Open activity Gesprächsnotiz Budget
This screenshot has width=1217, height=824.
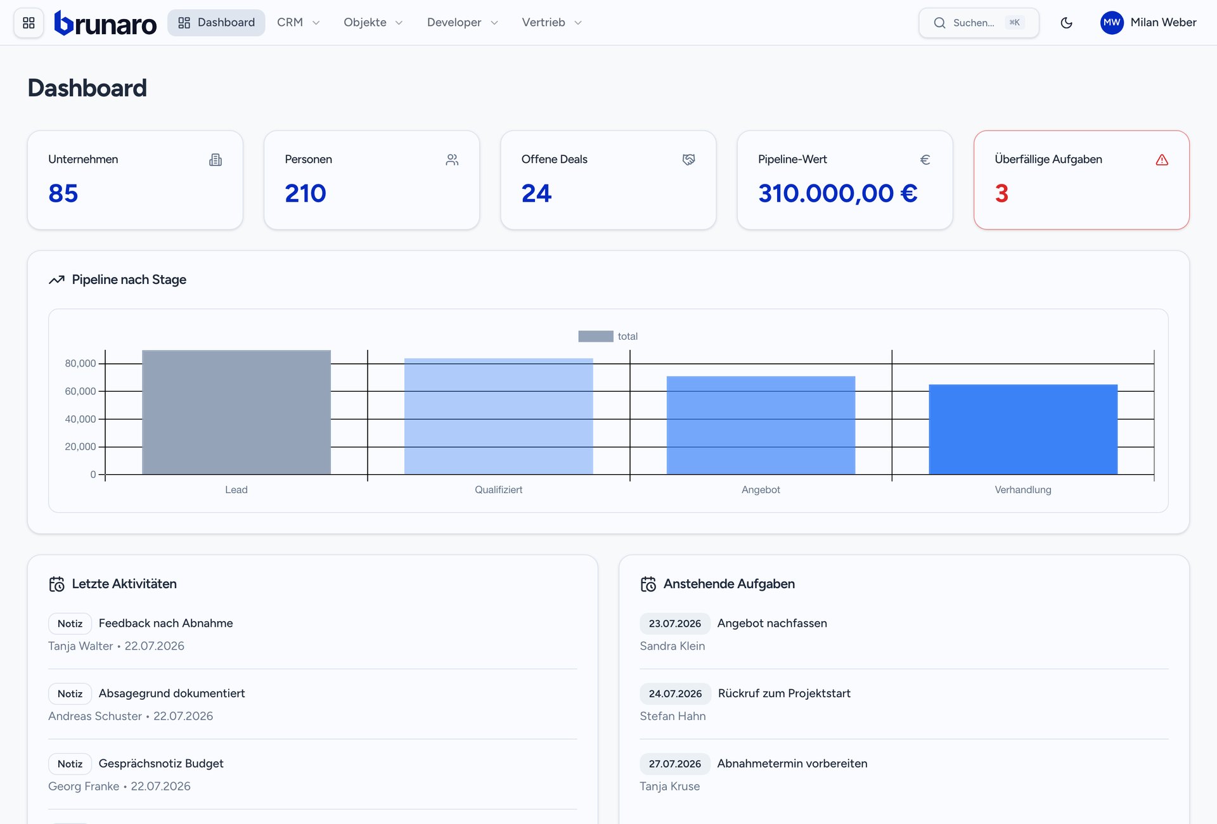(161, 764)
